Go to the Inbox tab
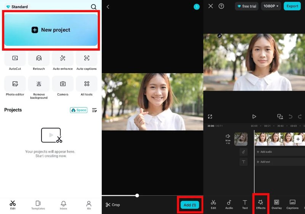 tap(63, 205)
